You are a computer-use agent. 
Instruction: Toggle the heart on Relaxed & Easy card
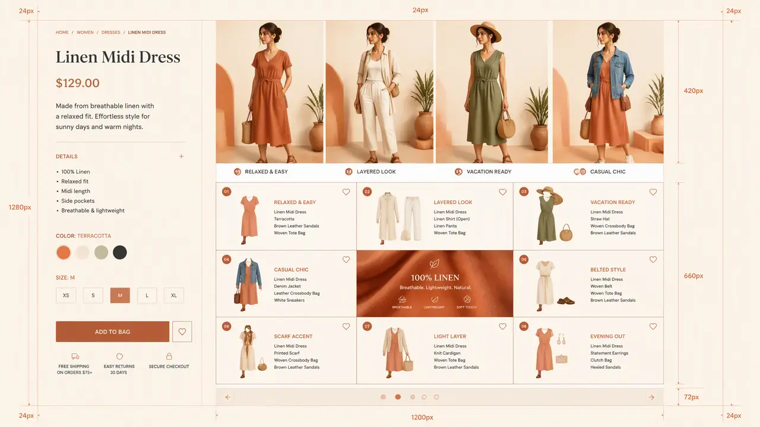346,192
